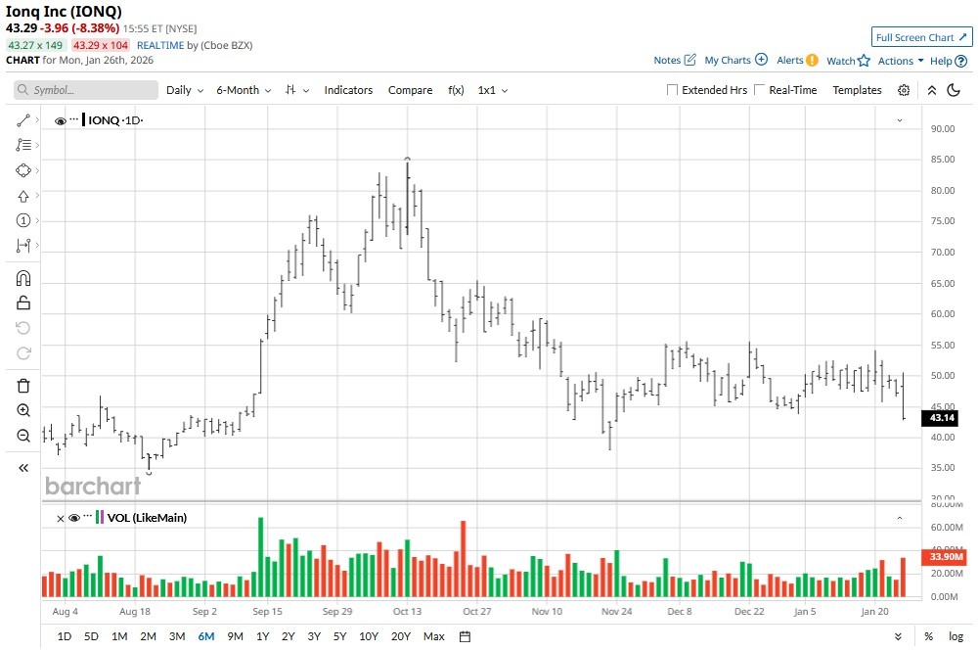Open the Templates menu

pos(857,90)
